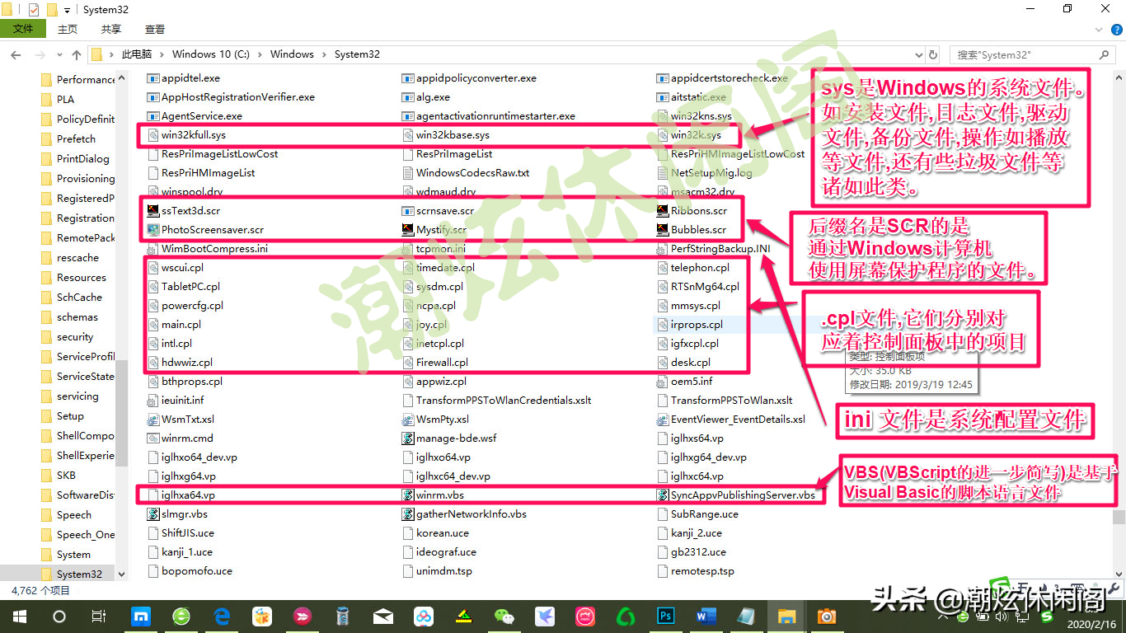Select the Firewall.cpl file icon
Image resolution: width=1126 pixels, height=633 pixels.
point(407,363)
